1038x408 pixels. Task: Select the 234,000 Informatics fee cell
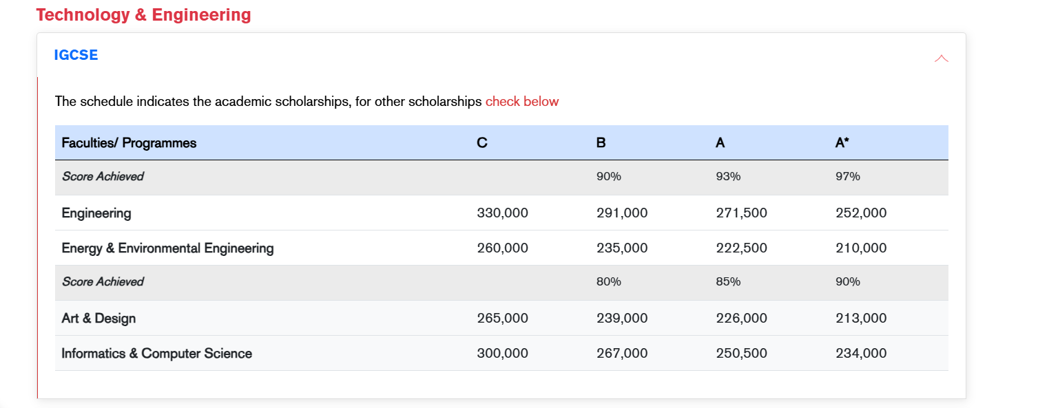coord(861,354)
